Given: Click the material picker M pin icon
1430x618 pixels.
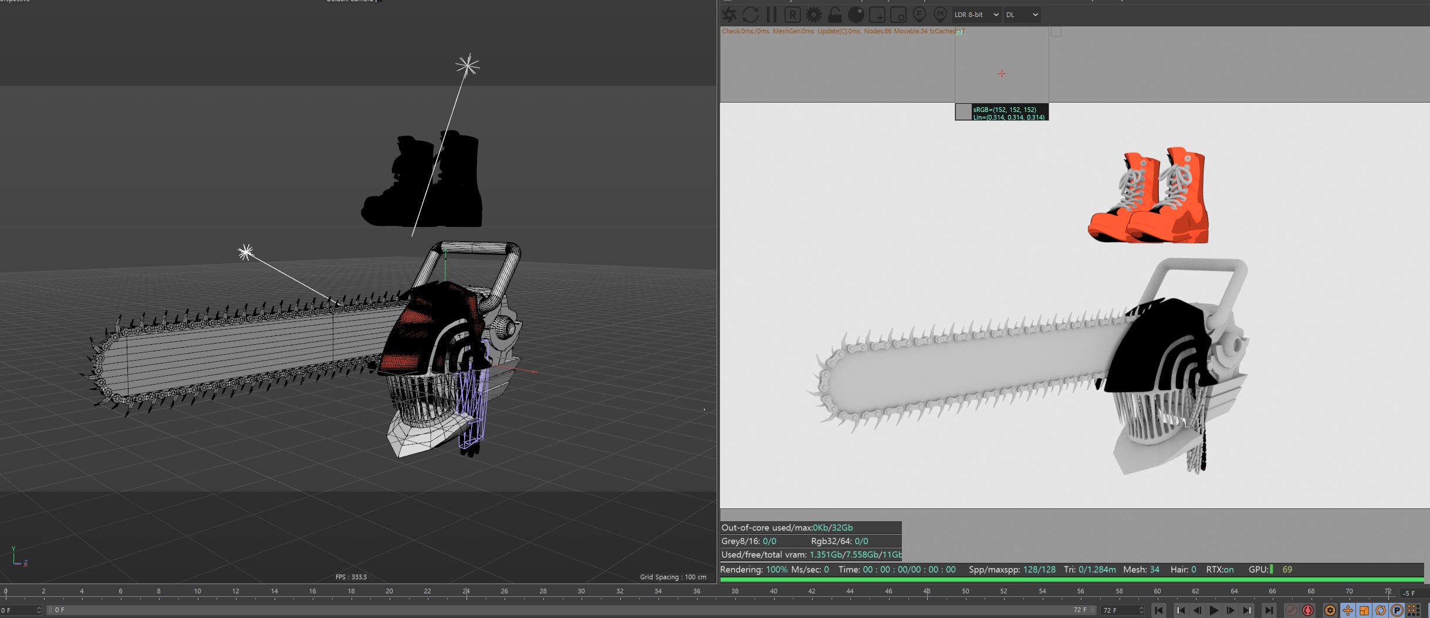Looking at the screenshot, I should point(941,15).
